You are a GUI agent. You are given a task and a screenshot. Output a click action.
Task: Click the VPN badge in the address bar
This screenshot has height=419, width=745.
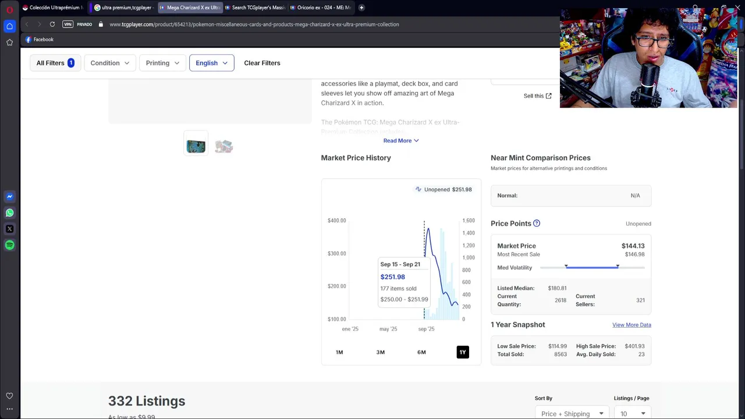68,24
